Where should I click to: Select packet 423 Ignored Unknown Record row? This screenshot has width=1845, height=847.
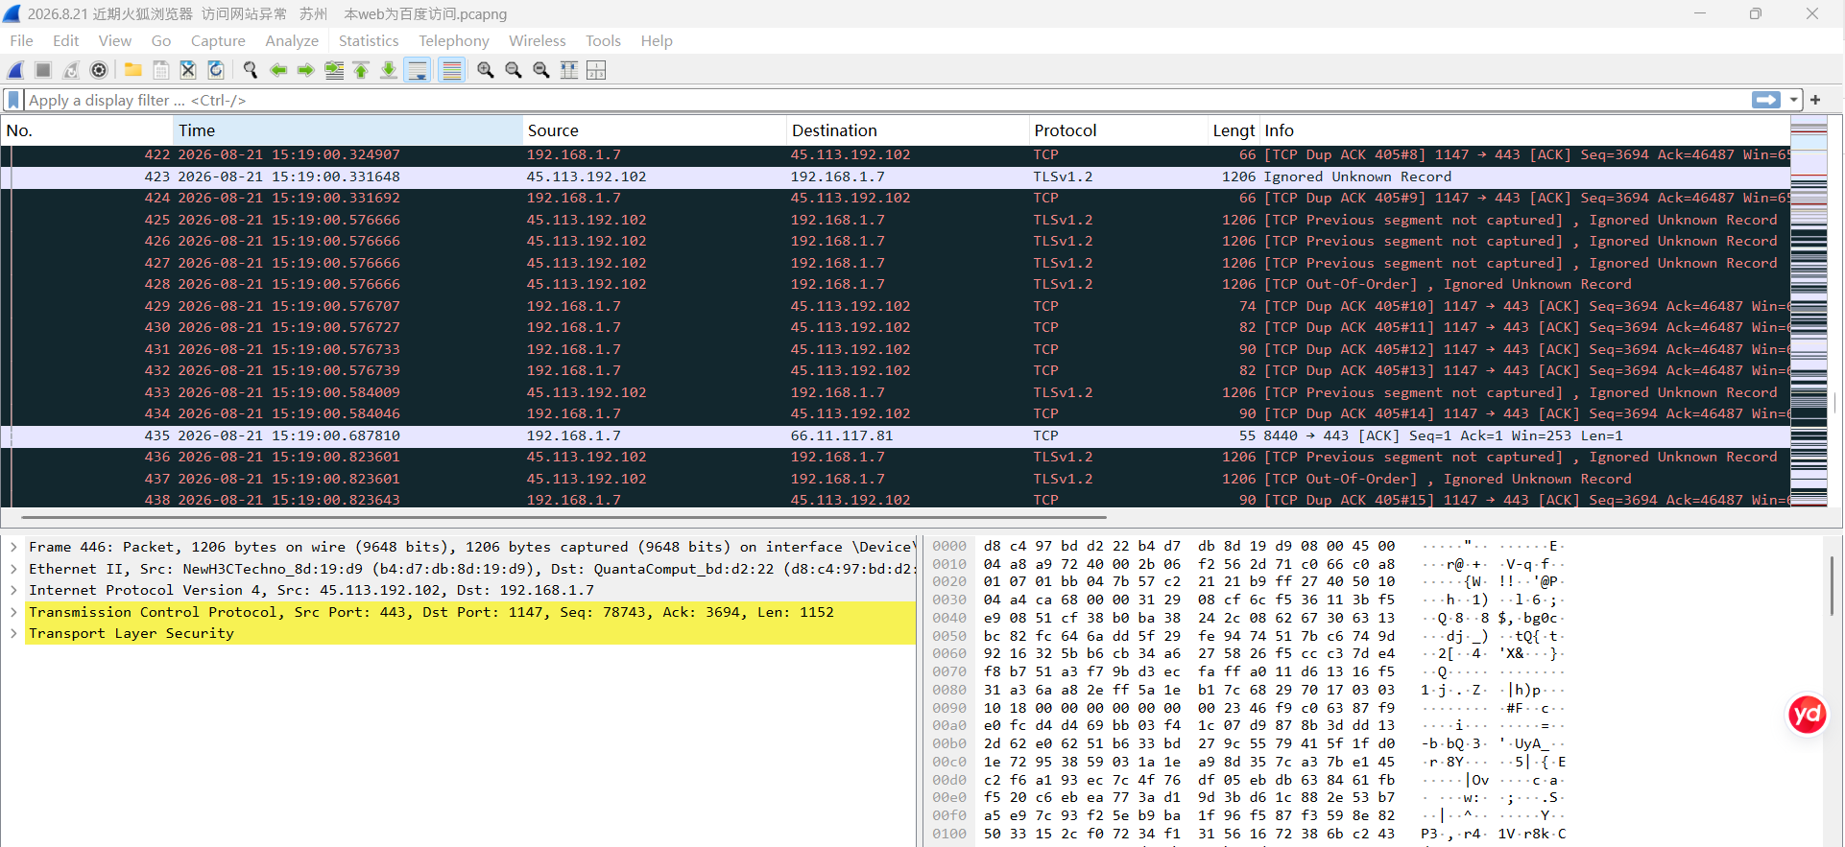click(896, 176)
